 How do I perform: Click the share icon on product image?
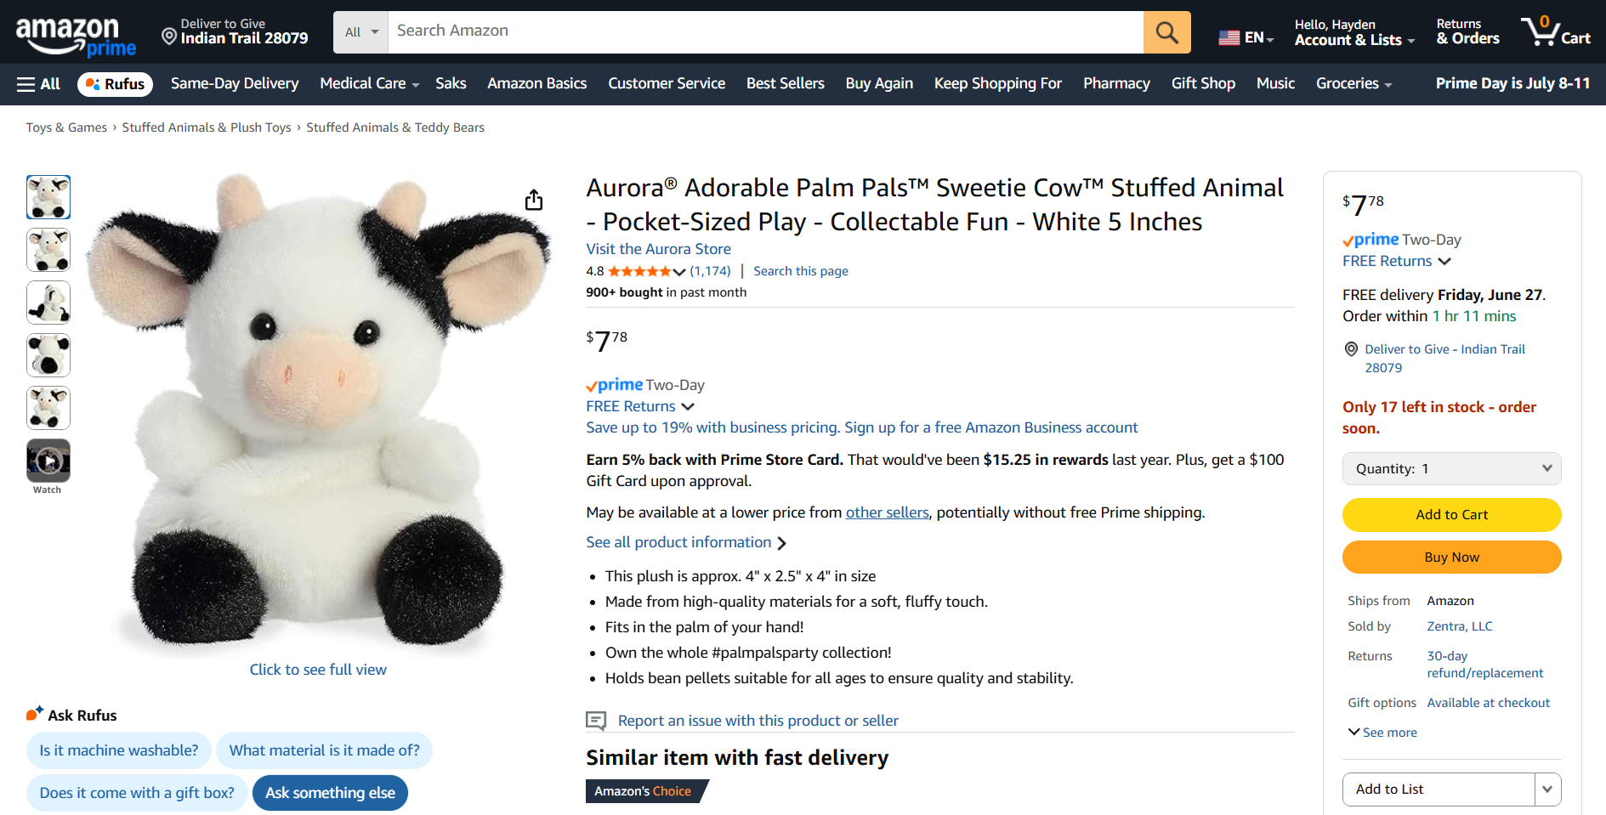click(534, 200)
